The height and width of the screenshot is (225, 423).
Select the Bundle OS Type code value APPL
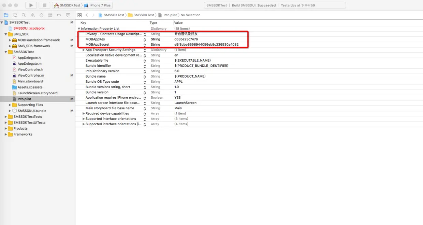coord(178,82)
